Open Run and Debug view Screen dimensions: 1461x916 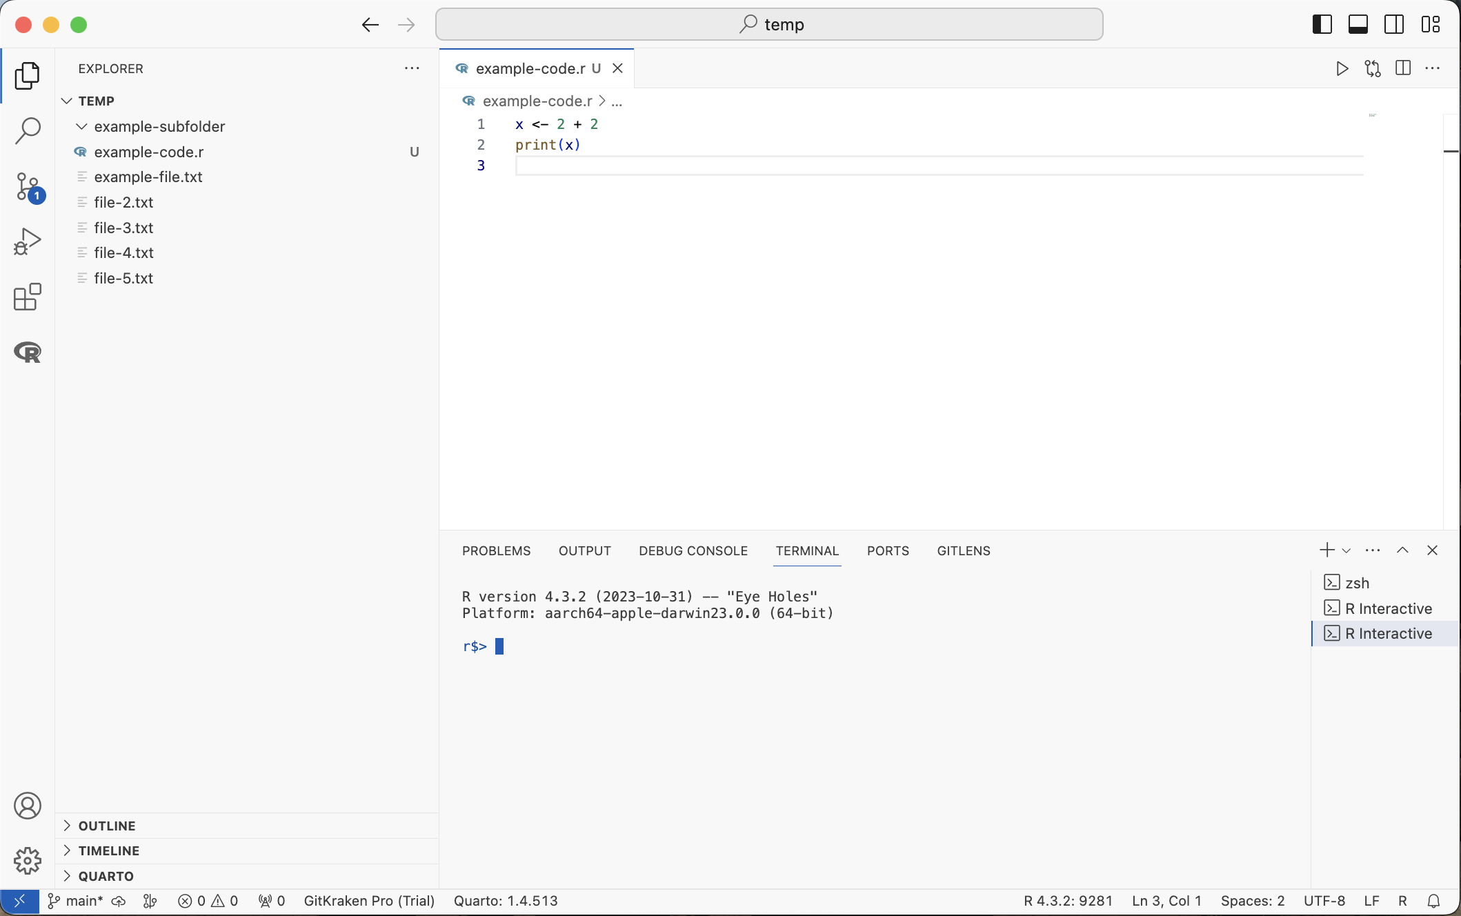tap(28, 241)
